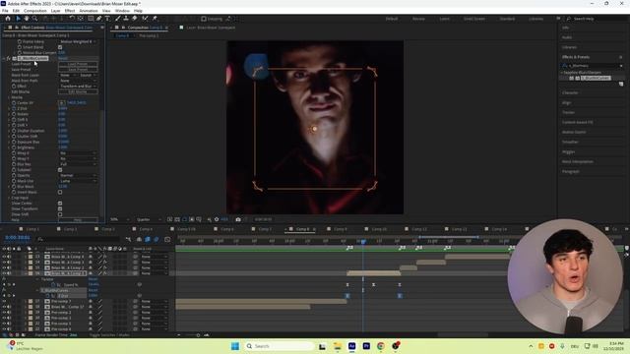
Task: Click the current timecode field in timeline
Action: [x=18, y=238]
